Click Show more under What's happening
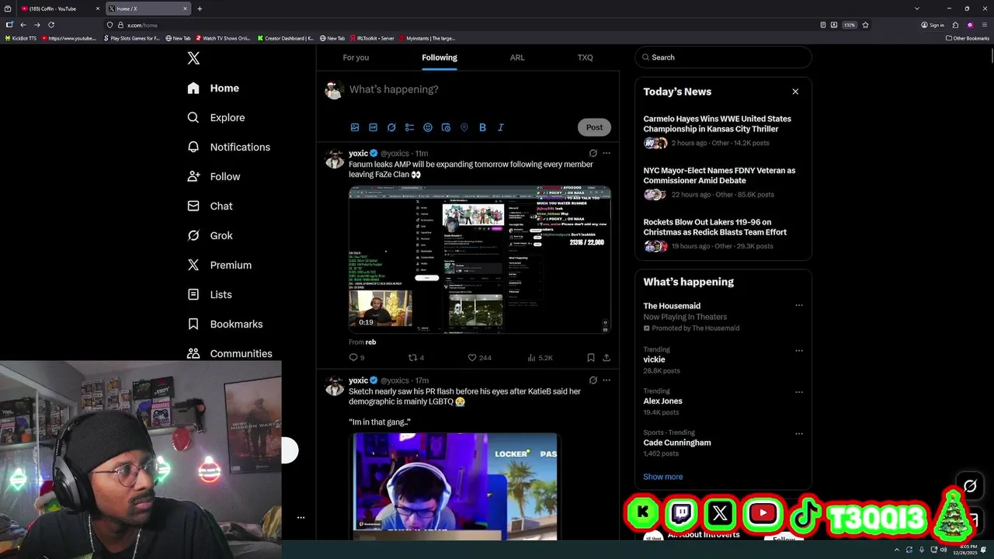The width and height of the screenshot is (994, 559). pos(663,477)
